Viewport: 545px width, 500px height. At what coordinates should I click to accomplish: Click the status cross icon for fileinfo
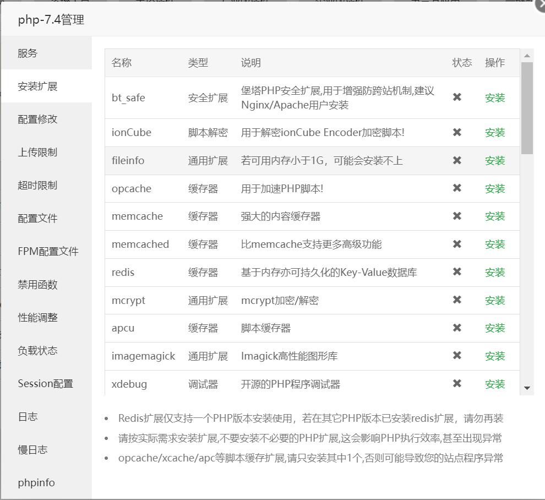point(457,161)
